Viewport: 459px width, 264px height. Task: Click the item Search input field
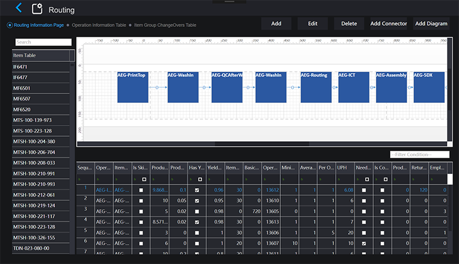point(43,42)
